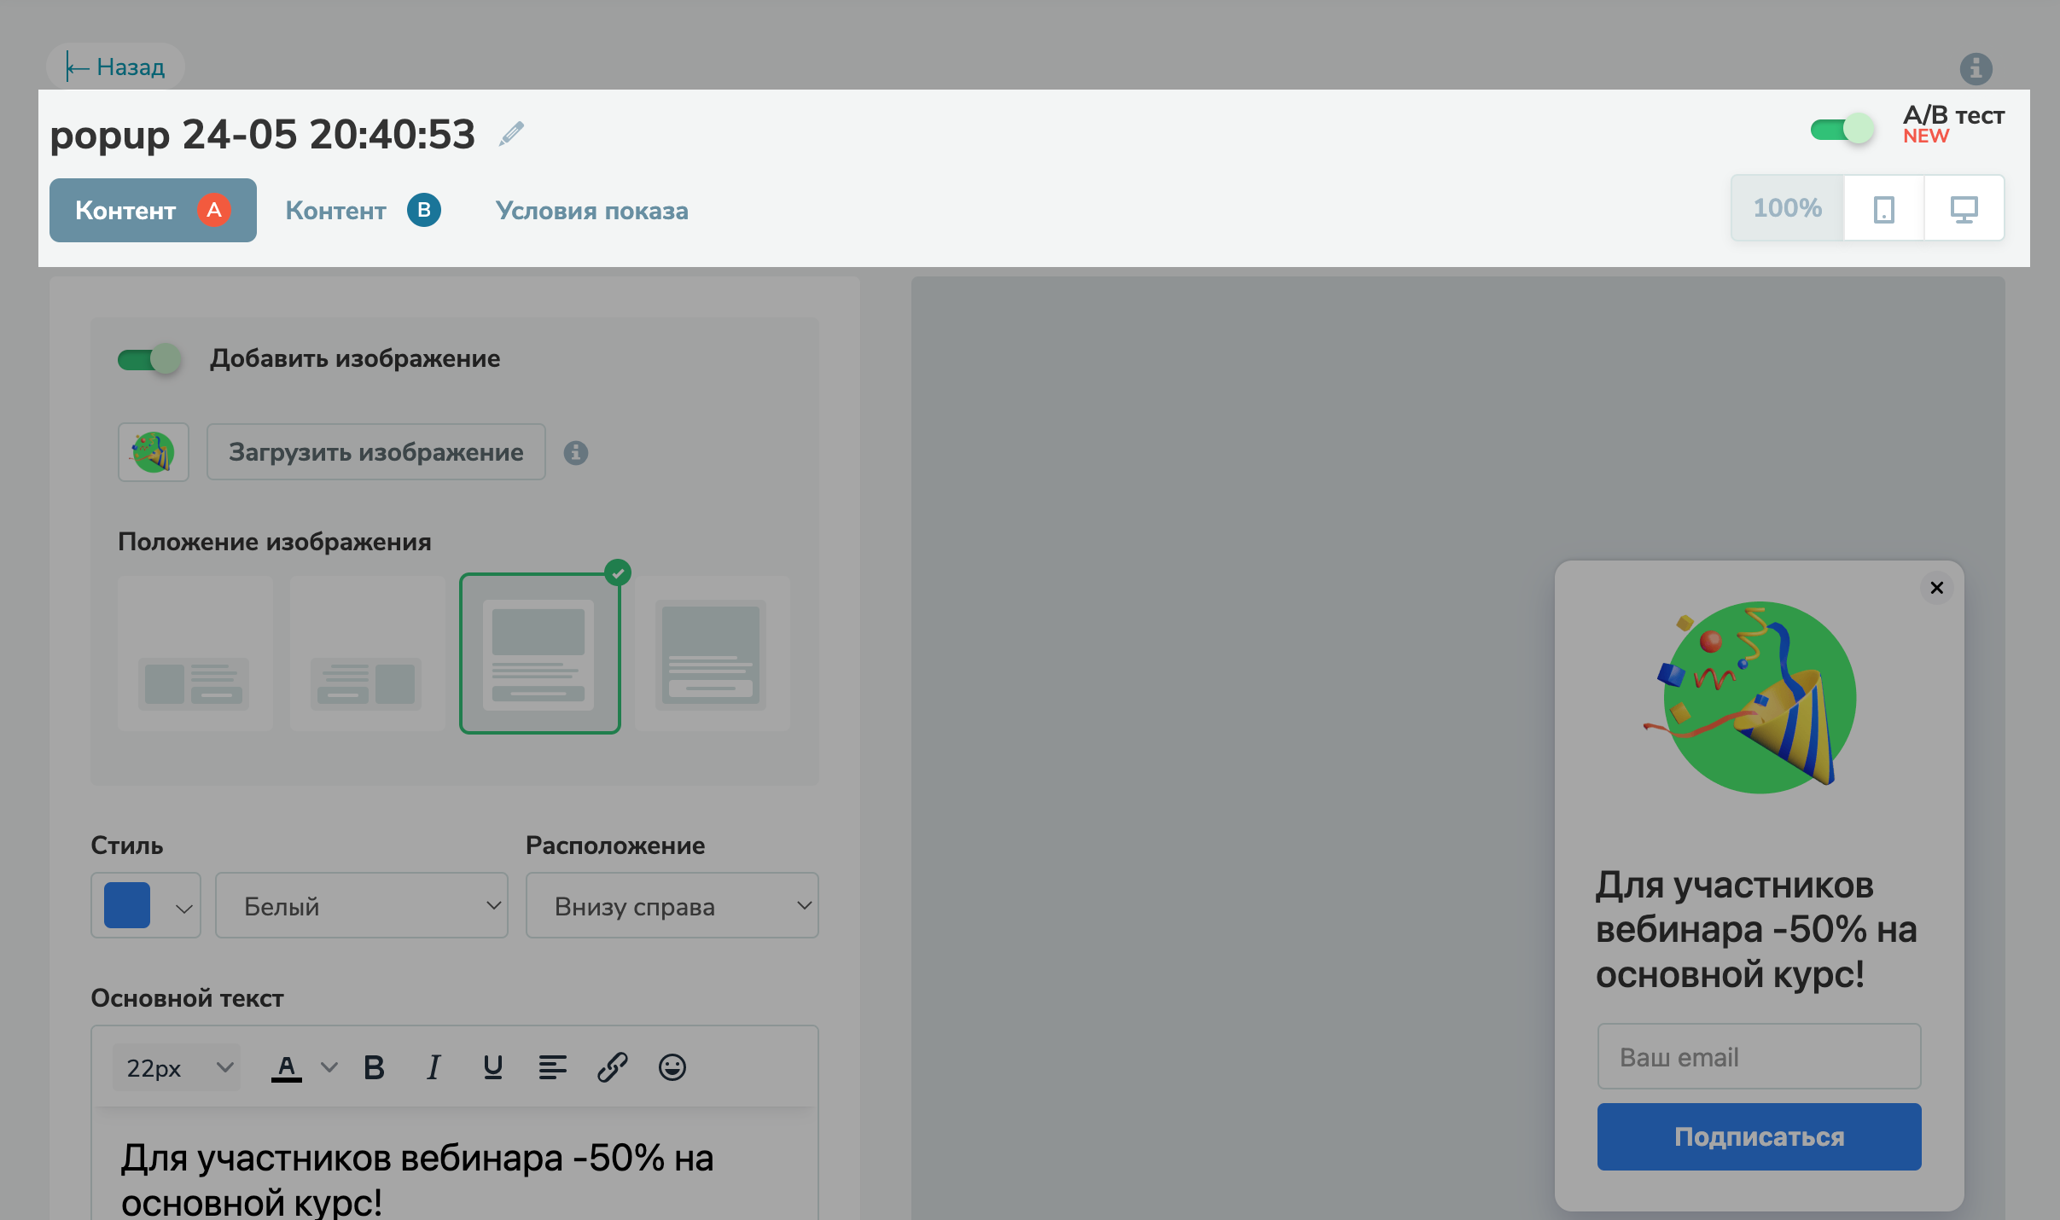Open the text alignment options
This screenshot has width=2060, height=1220.
[552, 1067]
